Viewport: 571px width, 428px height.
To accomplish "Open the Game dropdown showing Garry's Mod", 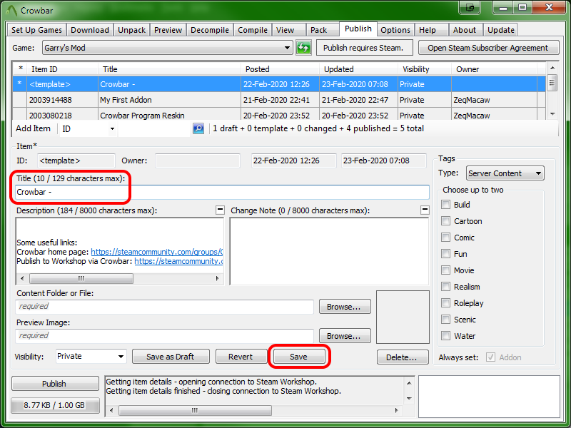I will (x=168, y=48).
